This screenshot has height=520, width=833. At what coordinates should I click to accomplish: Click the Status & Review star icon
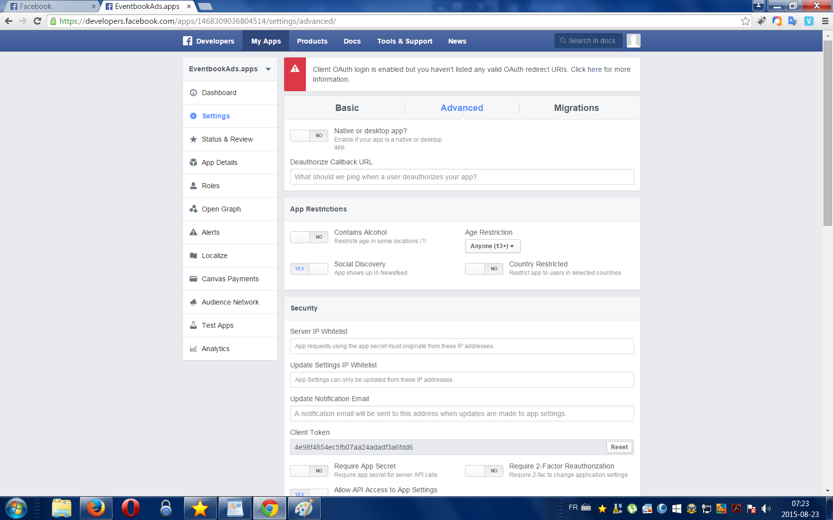[x=193, y=139]
